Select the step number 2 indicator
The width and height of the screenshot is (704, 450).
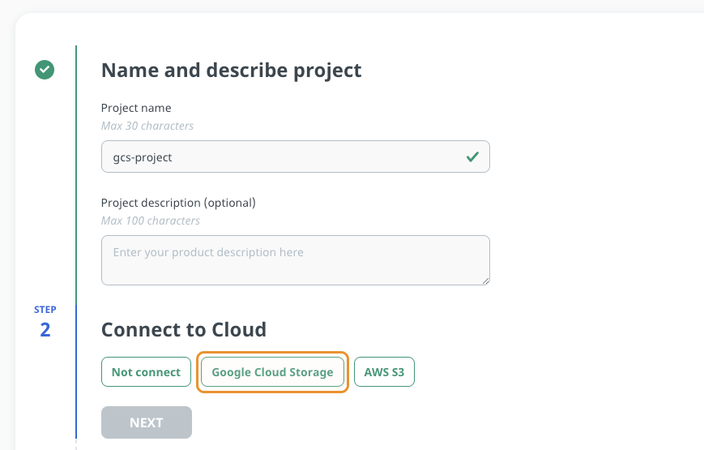click(45, 330)
